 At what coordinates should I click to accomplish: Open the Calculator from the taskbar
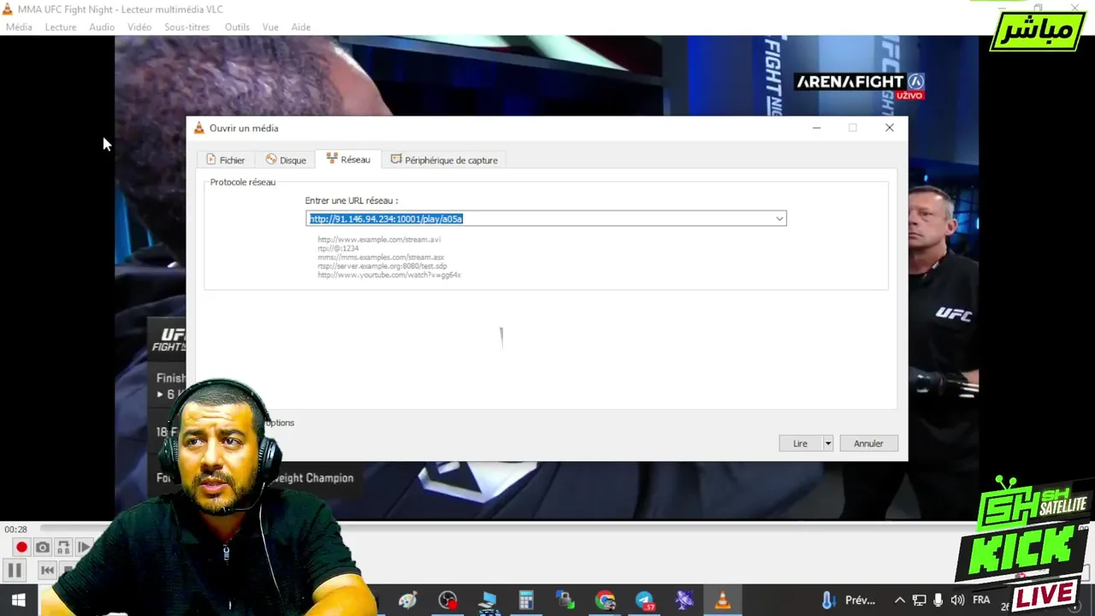[526, 601]
